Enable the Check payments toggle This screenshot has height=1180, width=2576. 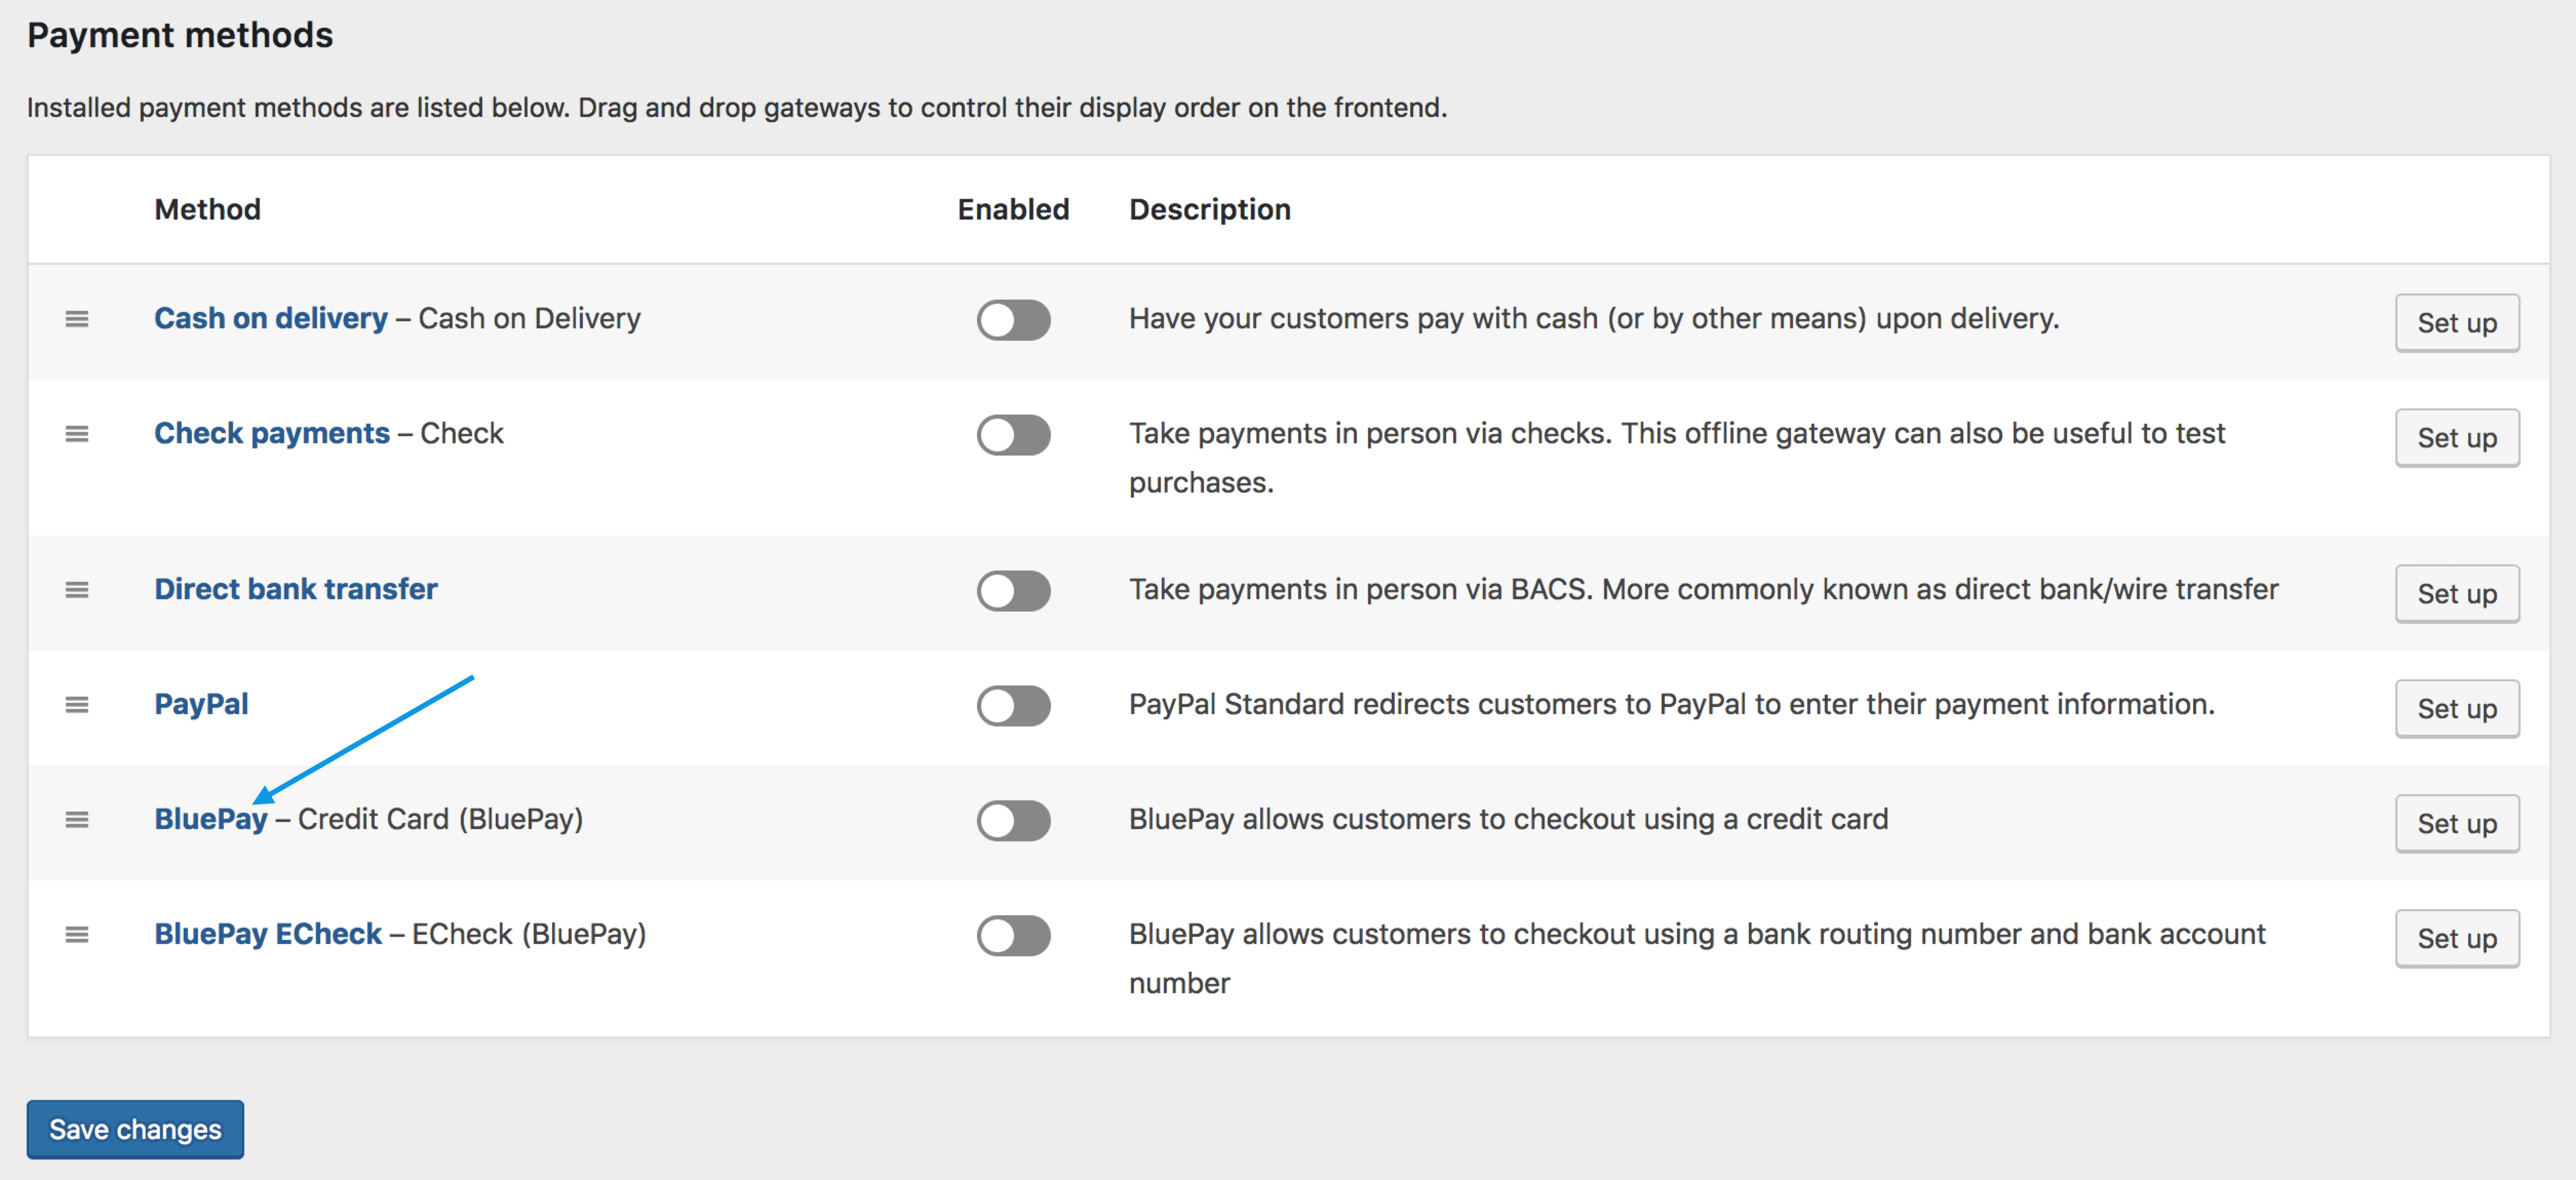pos(1013,436)
